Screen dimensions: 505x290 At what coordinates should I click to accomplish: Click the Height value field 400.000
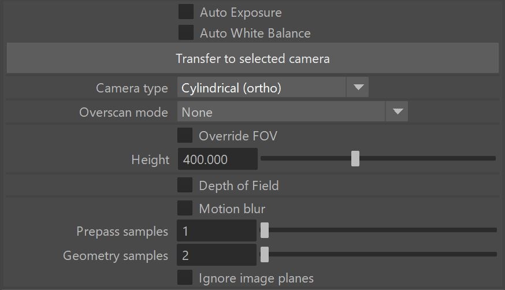pos(218,159)
